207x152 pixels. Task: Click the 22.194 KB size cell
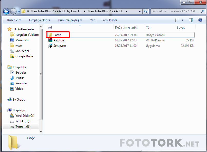187,46
